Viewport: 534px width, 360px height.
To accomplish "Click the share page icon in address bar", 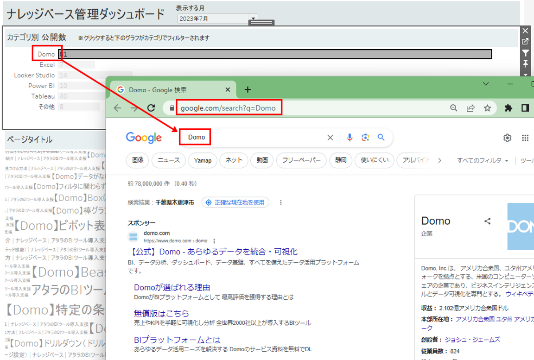I will [470, 108].
